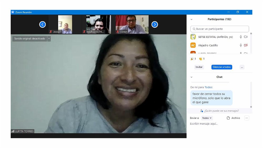Screen dimensions: 263x148
Task: Show next video thumbnails with right arrow
Action: point(155,24)
